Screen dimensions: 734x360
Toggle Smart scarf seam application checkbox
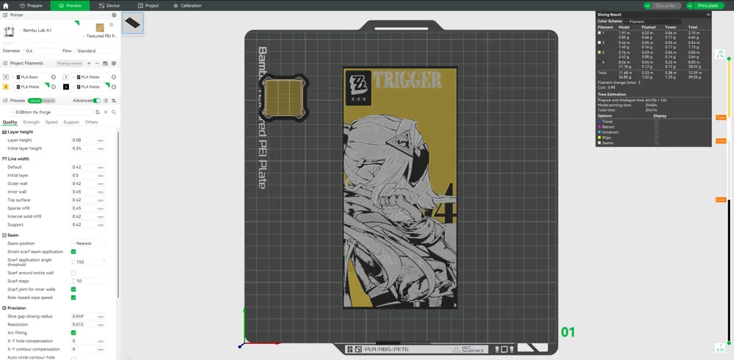[73, 251]
